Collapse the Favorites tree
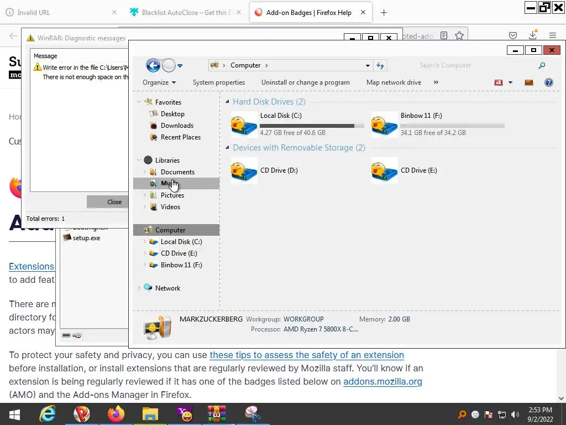 [139, 102]
